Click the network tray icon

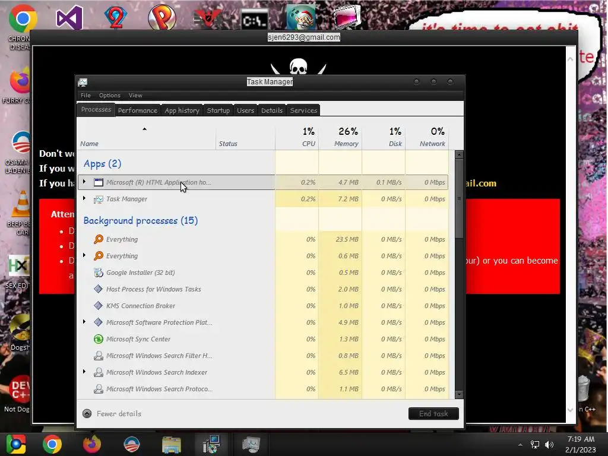click(x=535, y=445)
